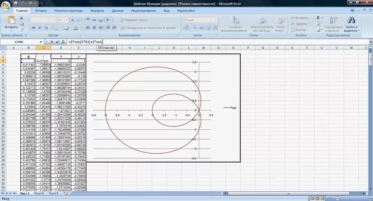Switch to Page Layout view icon
The width and height of the screenshot is (373, 201).
pos(317,199)
